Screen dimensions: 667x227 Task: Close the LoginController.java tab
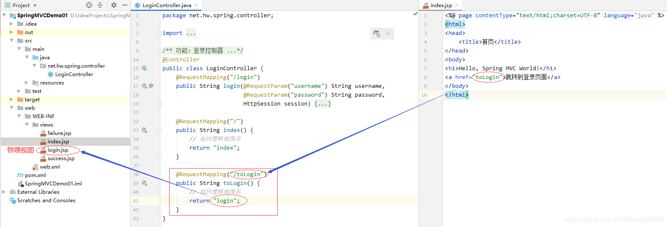click(196, 5)
